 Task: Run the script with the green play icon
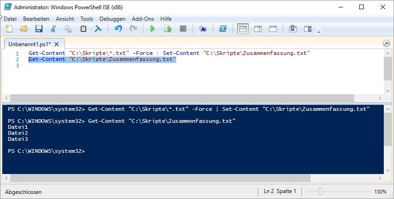[153, 29]
